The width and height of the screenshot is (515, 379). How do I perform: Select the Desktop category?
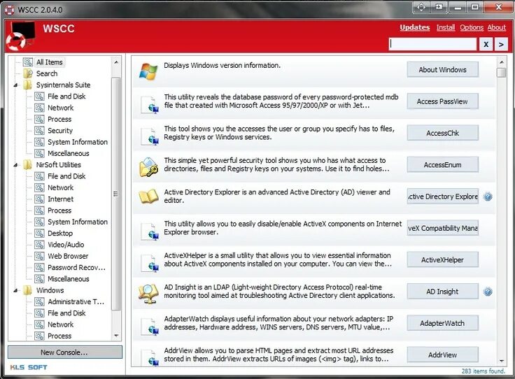(60, 234)
